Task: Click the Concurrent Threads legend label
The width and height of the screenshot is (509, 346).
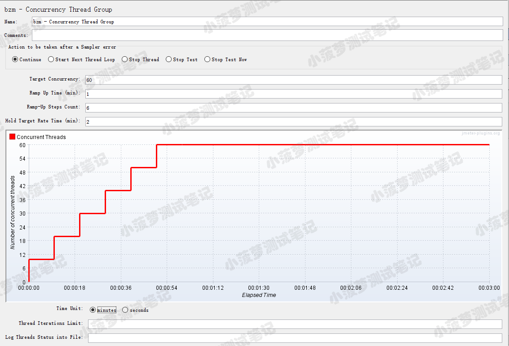Action: pyautogui.click(x=41, y=137)
